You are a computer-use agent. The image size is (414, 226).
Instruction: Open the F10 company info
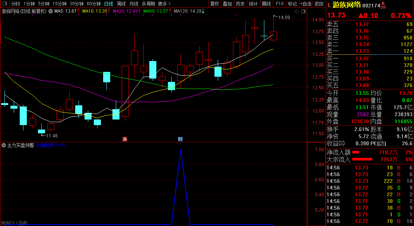[x=279, y=4]
